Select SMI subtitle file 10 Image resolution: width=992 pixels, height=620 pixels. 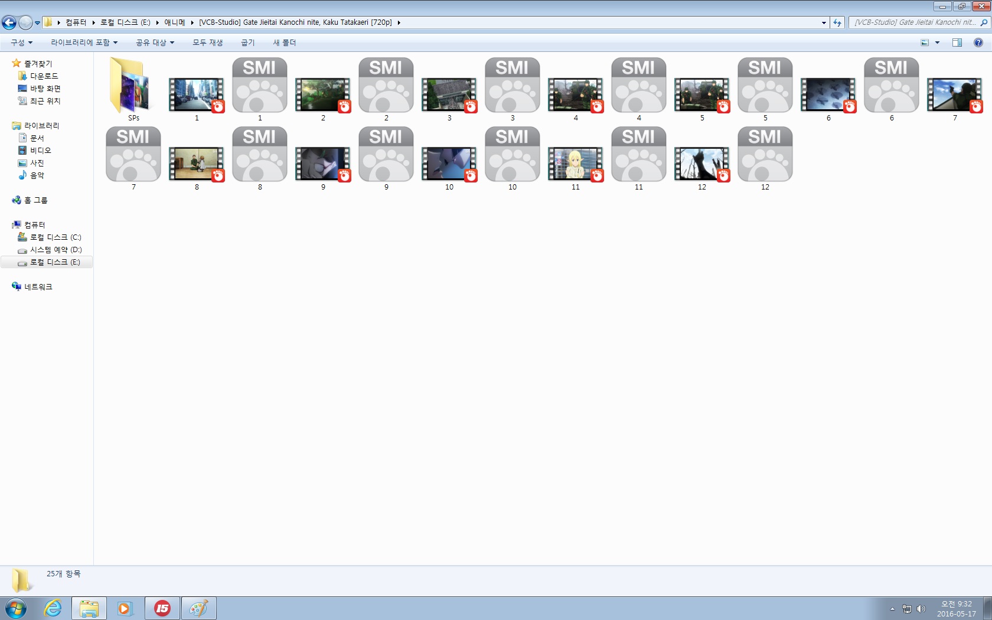[x=513, y=154]
